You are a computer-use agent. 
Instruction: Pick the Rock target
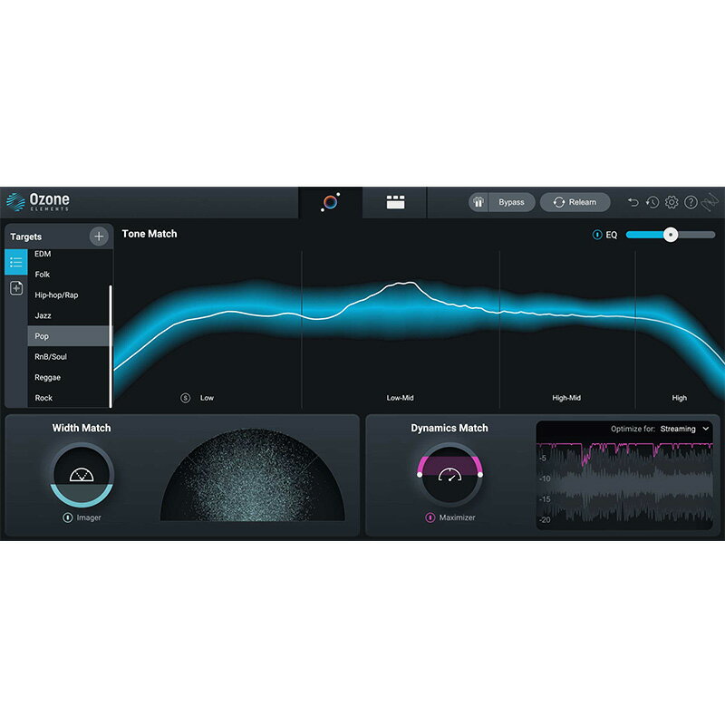[69, 398]
